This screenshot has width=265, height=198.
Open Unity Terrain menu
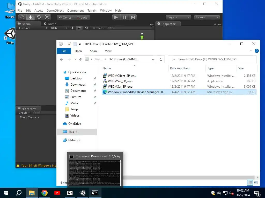[x=92, y=10]
